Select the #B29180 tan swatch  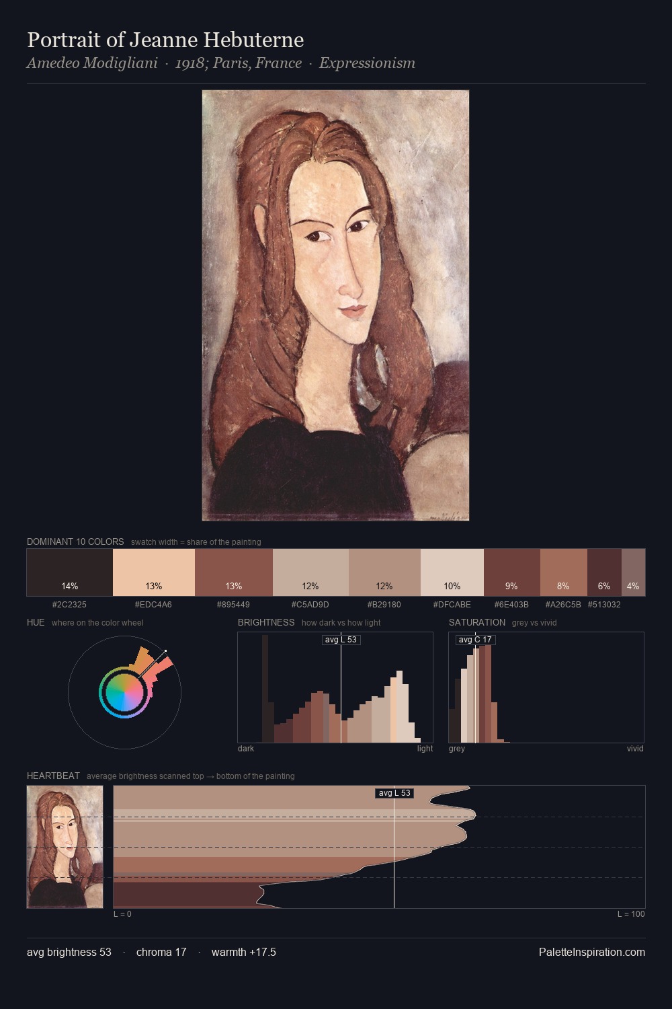(384, 572)
